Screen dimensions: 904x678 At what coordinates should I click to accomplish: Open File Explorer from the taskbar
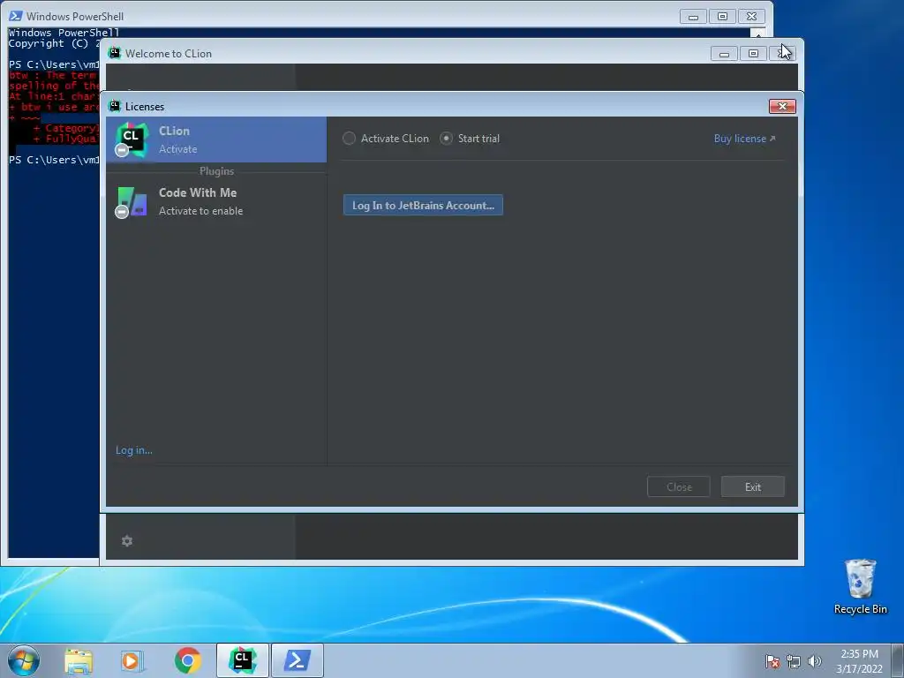click(79, 660)
